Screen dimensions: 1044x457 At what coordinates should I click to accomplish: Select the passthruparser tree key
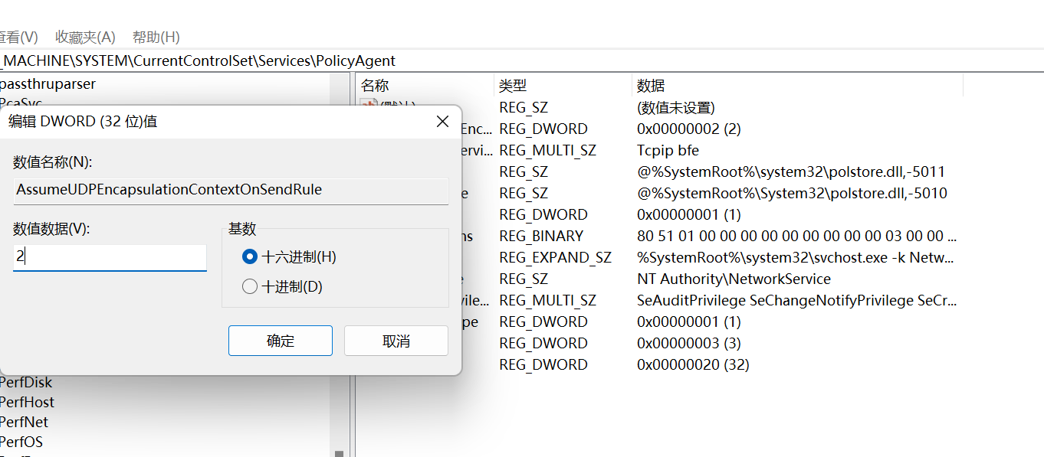click(48, 83)
